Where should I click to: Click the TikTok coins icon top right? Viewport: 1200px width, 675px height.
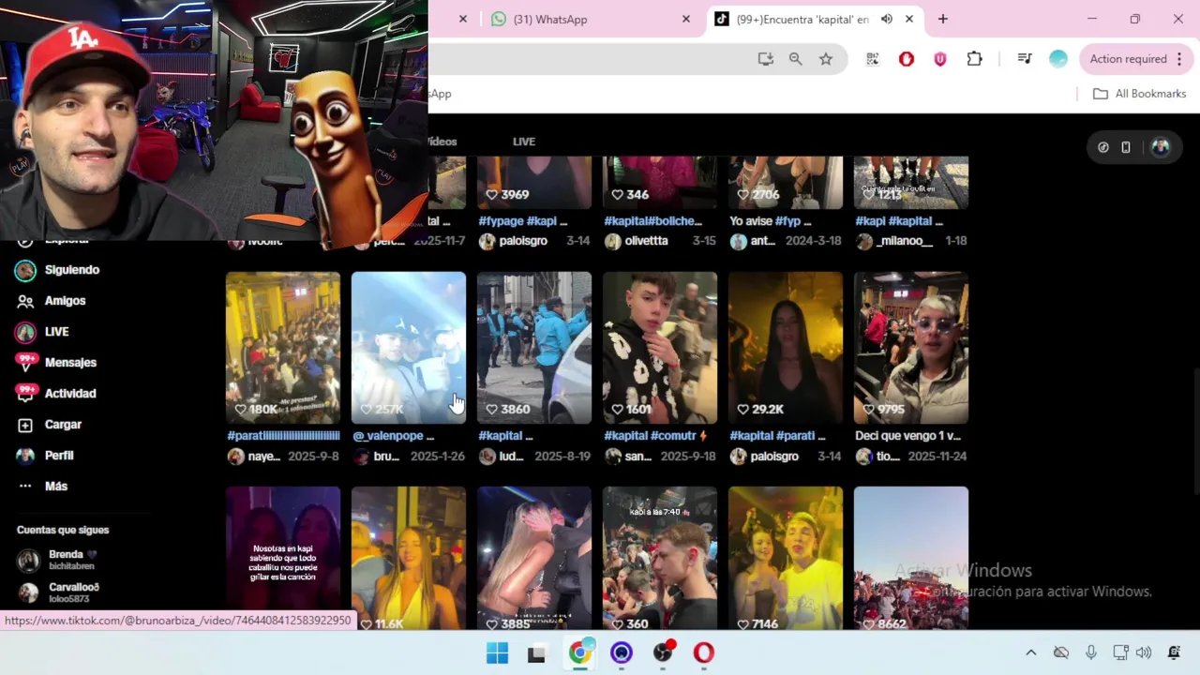click(1103, 147)
